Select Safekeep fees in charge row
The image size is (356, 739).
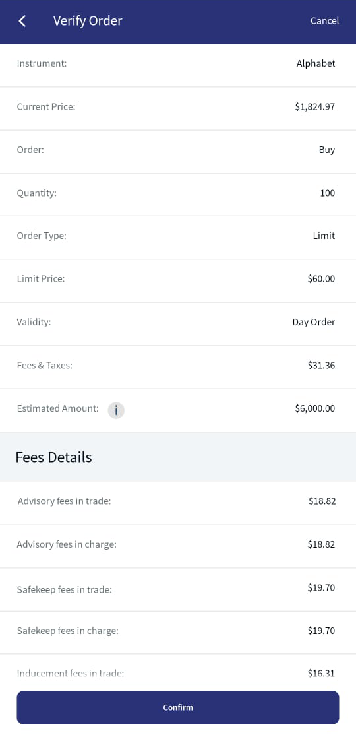tap(178, 633)
